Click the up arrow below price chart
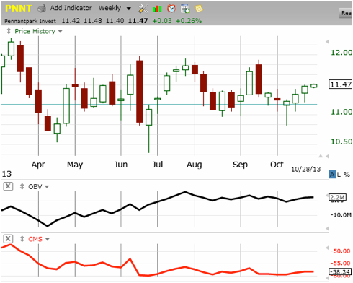353x283 pixels. coord(321,156)
